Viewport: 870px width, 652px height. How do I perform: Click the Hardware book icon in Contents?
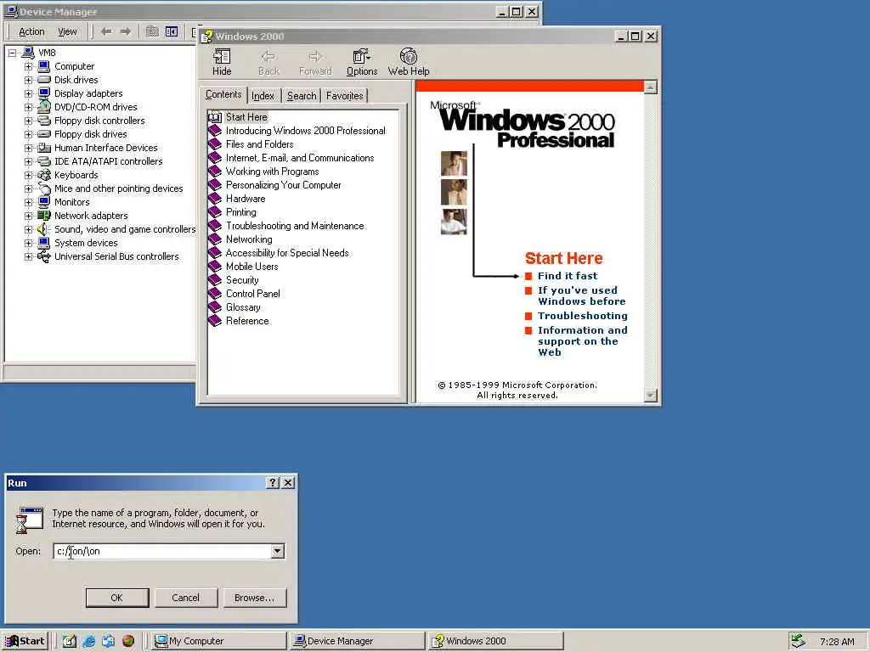tap(215, 199)
